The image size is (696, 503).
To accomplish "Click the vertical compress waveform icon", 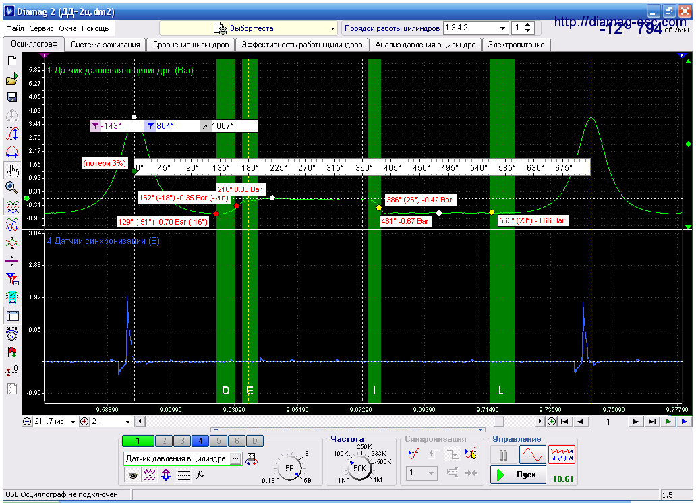I will (x=12, y=243).
